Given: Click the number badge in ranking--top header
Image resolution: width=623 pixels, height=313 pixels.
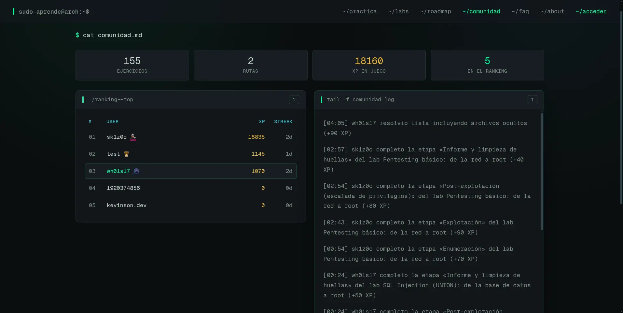Looking at the screenshot, I should coord(294,100).
